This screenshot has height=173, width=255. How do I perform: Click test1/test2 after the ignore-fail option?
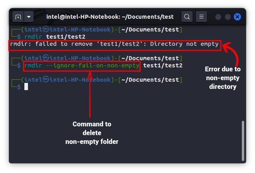pyautogui.click(x=163, y=65)
